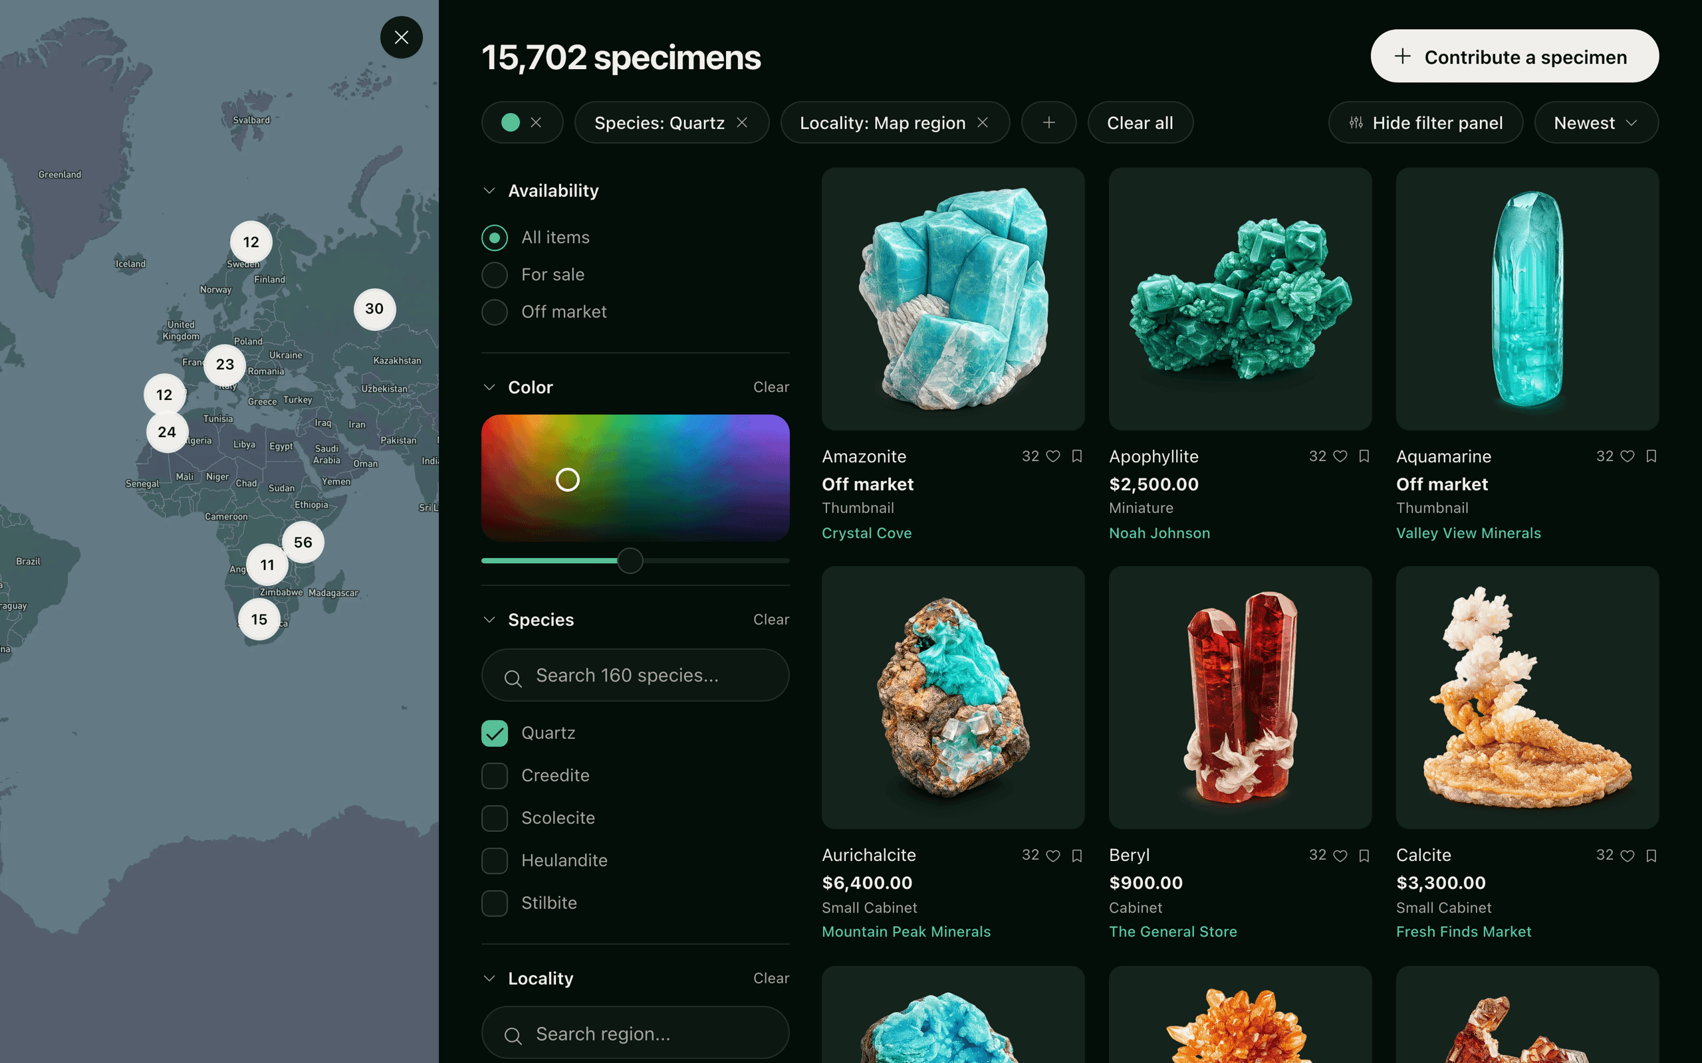Image resolution: width=1702 pixels, height=1063 pixels.
Task: Open the map cluster marked 15
Action: point(259,619)
